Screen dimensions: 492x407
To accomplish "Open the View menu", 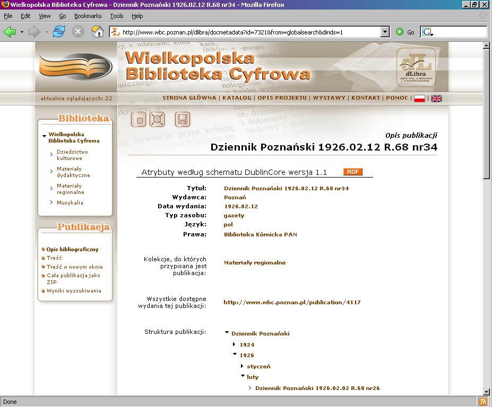I will [x=45, y=16].
